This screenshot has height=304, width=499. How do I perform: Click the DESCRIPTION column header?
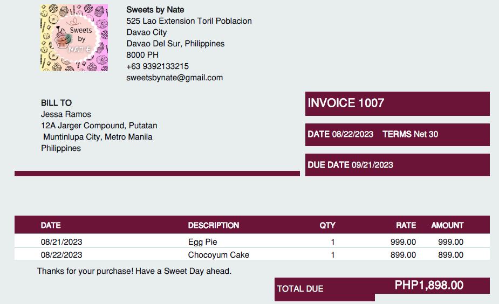[x=213, y=225]
